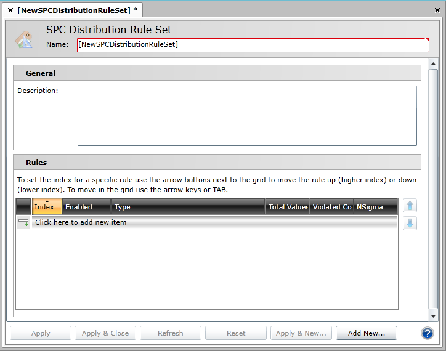
Task: Select the NewSPCDistributionRuleSet tab
Action: coord(74,10)
